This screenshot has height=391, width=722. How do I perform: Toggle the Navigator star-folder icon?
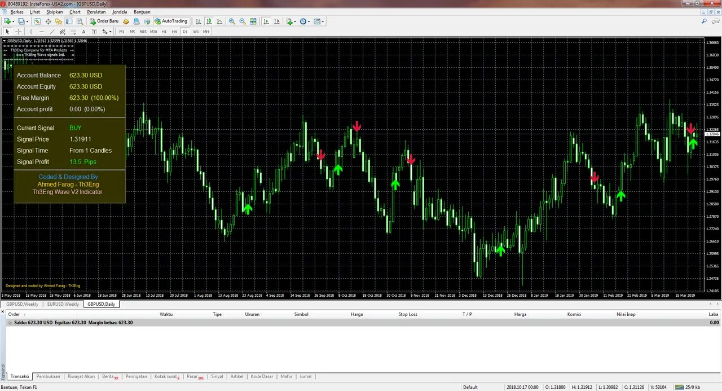point(59,21)
